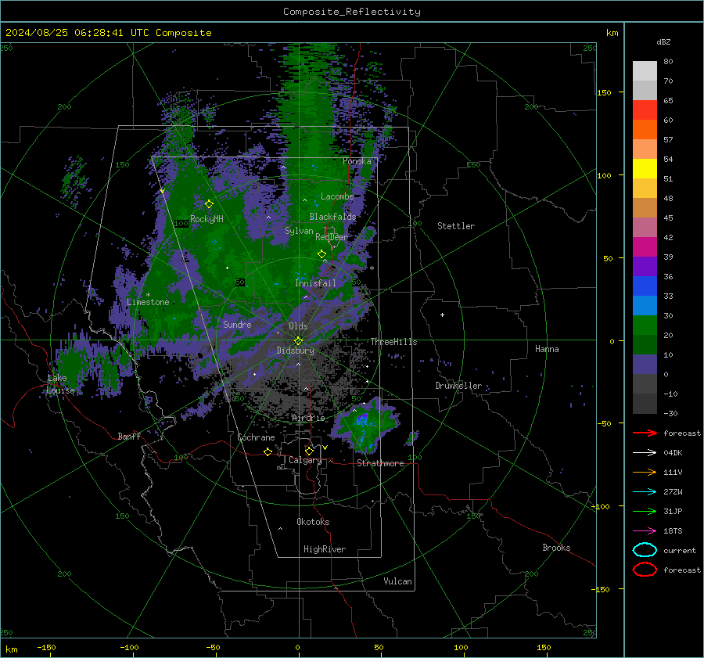Select the slate purple 0–10 dBZ swatch
Screen dimensions: 704x658
tap(645, 364)
